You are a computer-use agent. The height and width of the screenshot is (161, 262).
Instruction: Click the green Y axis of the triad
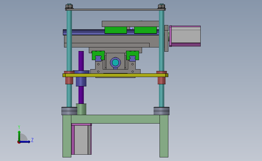(x=19, y=136)
